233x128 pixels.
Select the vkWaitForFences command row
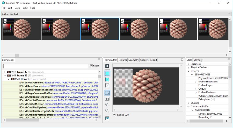coord(50,83)
